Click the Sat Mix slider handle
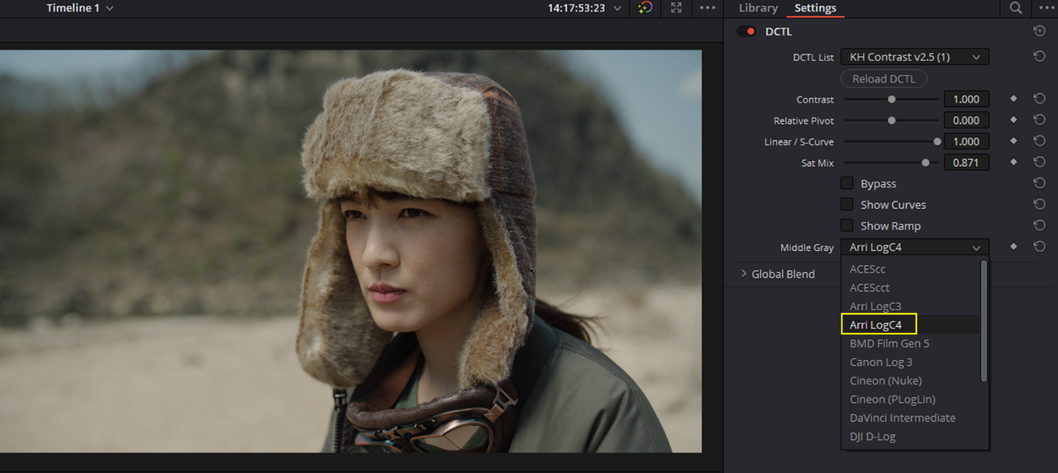The height and width of the screenshot is (473, 1058). pyautogui.click(x=926, y=163)
